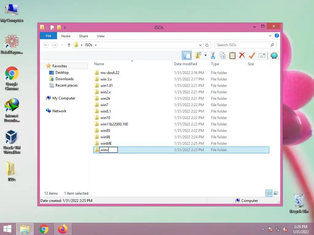Select the win7 folder
Screen dimensions: 314x235
[x=181, y=105]
